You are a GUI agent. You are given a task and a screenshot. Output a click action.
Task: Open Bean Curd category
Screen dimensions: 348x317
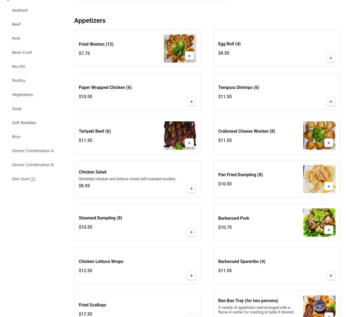(x=22, y=52)
